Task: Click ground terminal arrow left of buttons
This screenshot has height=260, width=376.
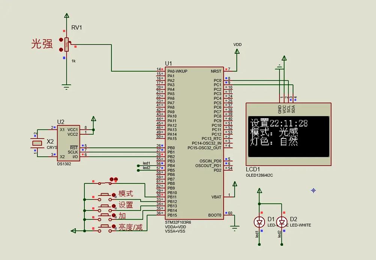Action: click(x=74, y=231)
